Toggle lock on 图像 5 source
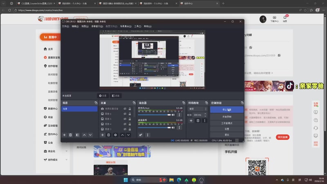 pyautogui.click(x=130, y=119)
